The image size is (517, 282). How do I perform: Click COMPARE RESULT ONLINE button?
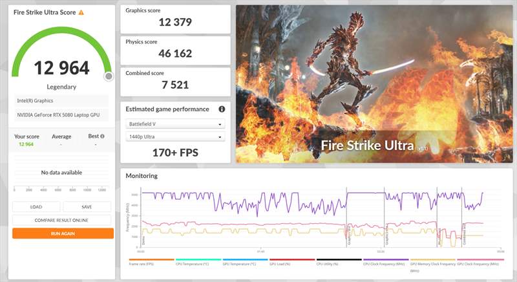[x=62, y=220]
